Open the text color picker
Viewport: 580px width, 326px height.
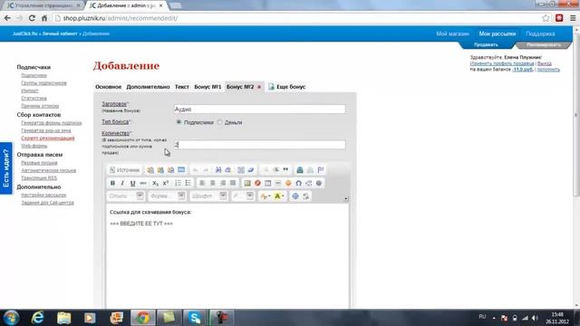pyautogui.click(x=266, y=197)
